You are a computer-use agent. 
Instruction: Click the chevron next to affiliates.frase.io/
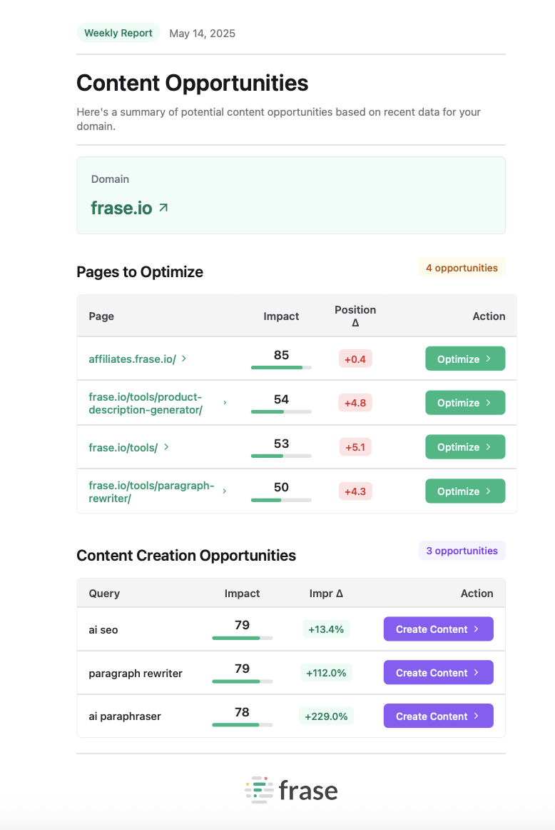click(x=184, y=359)
